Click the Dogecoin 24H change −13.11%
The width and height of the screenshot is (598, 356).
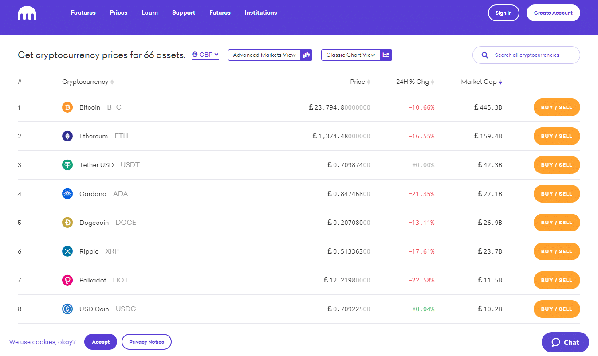[x=421, y=223]
